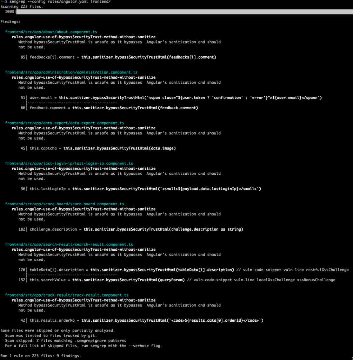Click rule name under administration.component.ts
Viewport: 353px width, 360px height.
[84, 77]
